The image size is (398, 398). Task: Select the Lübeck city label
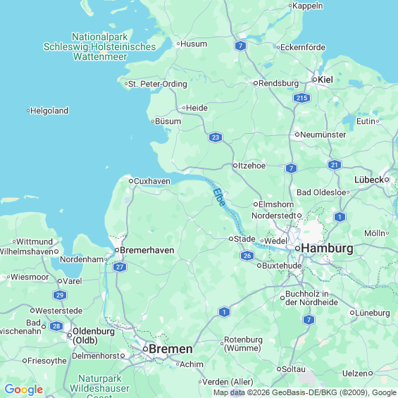pyautogui.click(x=369, y=180)
